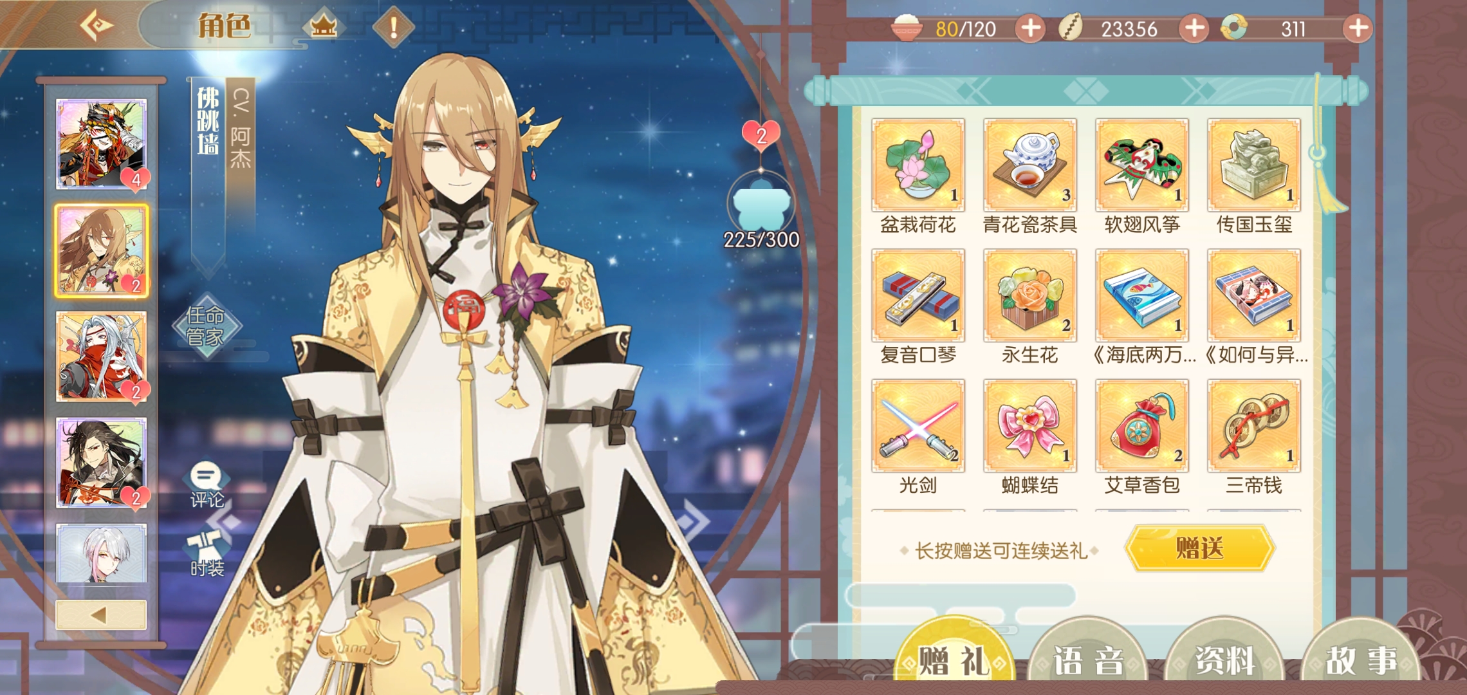Add more coins with plus button
Image resolution: width=1467 pixels, height=695 pixels.
(1194, 28)
